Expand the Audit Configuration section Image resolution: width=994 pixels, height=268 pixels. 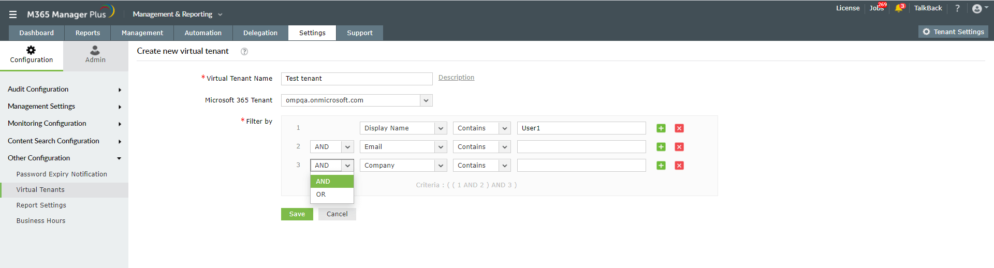(64, 90)
